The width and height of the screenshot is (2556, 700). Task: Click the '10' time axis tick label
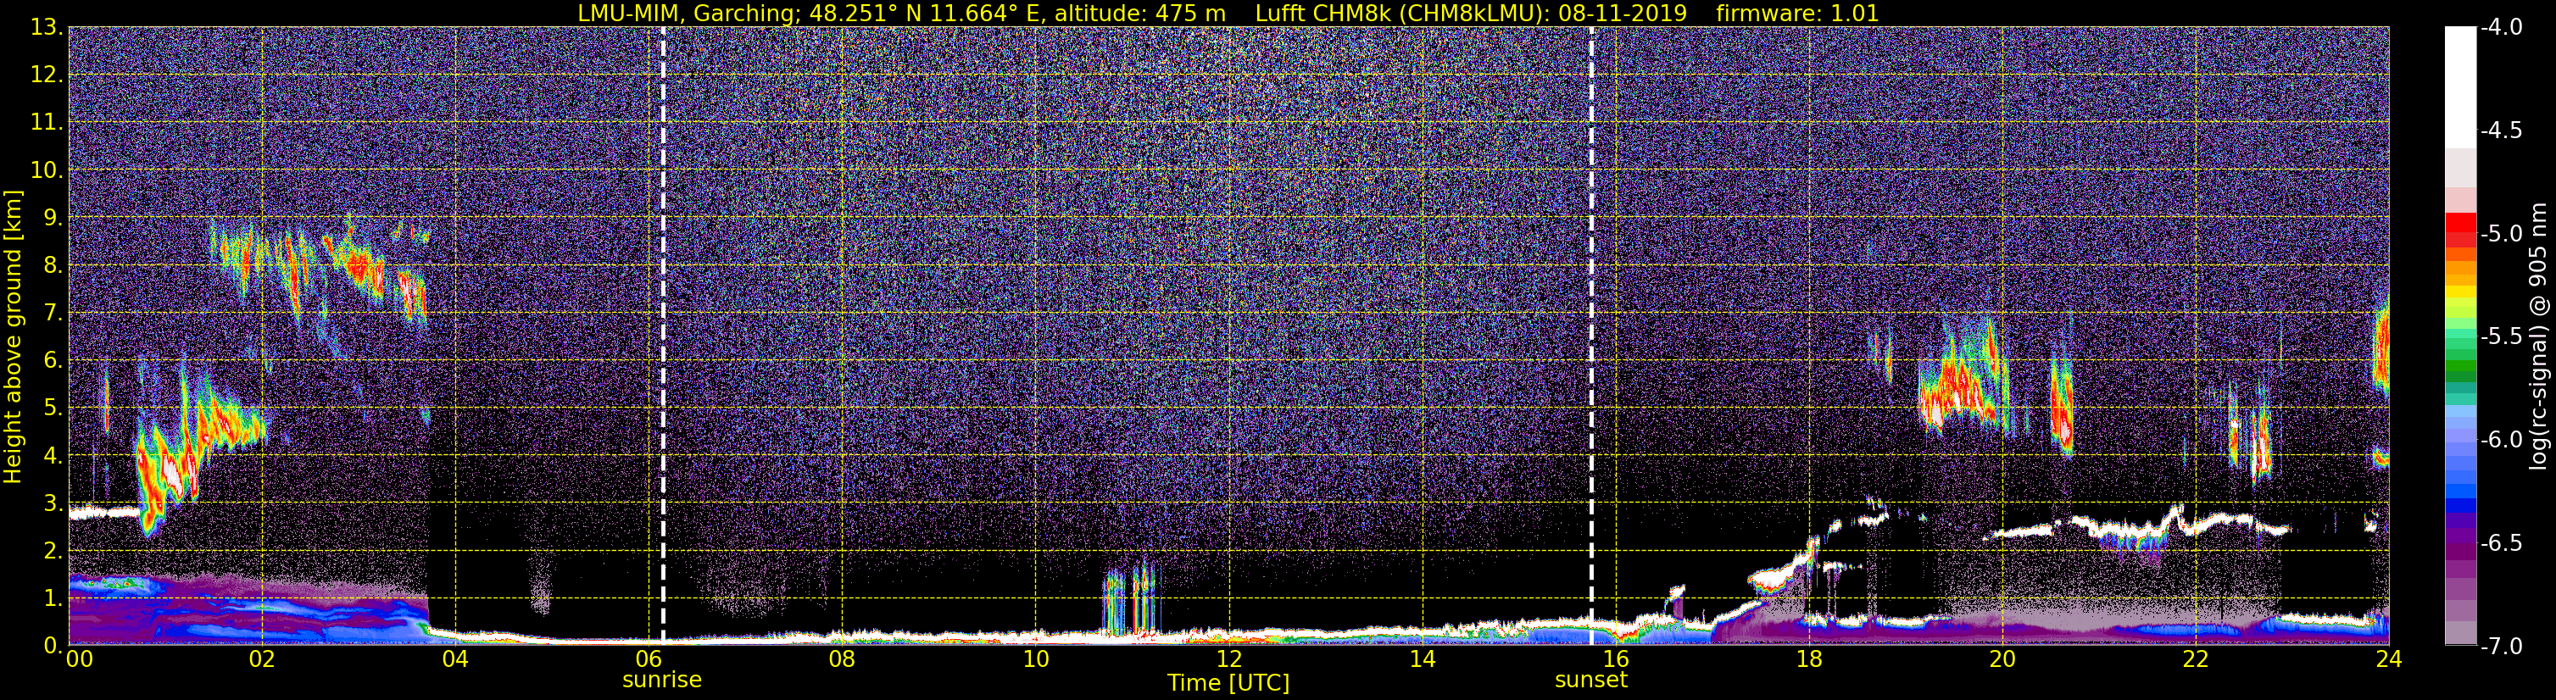(x=1035, y=659)
